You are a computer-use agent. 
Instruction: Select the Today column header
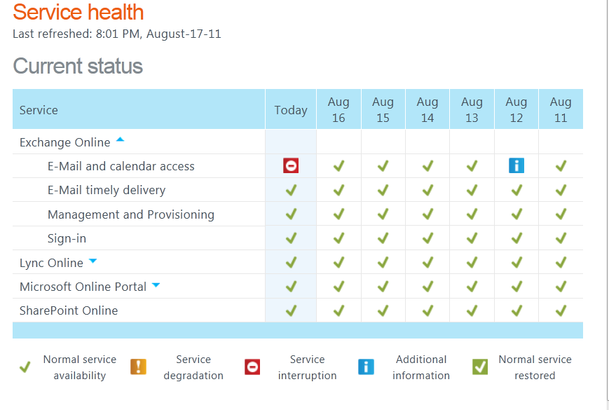[291, 110]
